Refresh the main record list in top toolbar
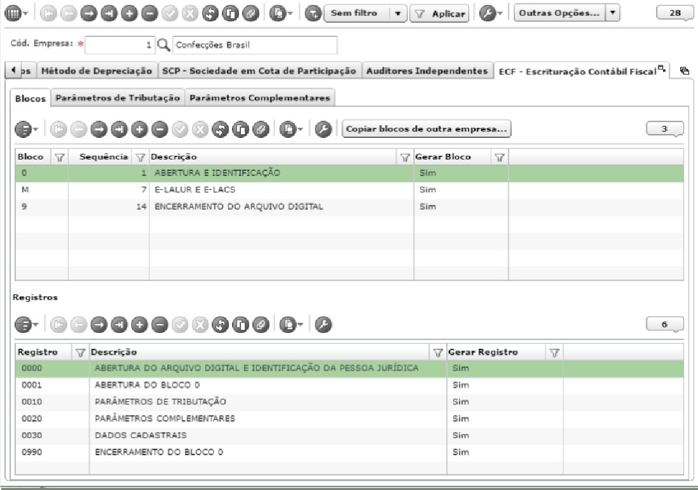Viewport: 698px width, 490px height. click(x=210, y=13)
